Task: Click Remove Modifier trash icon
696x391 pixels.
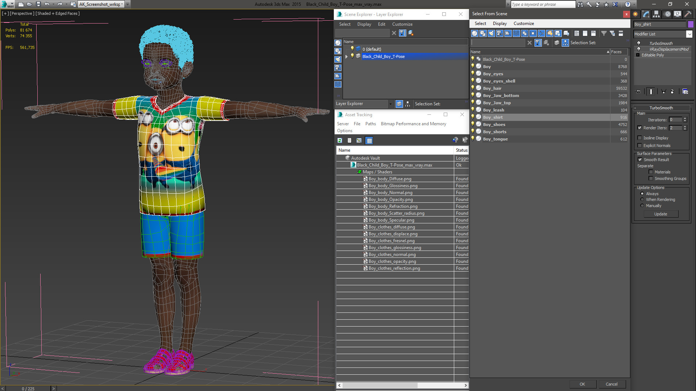Action: click(672, 92)
